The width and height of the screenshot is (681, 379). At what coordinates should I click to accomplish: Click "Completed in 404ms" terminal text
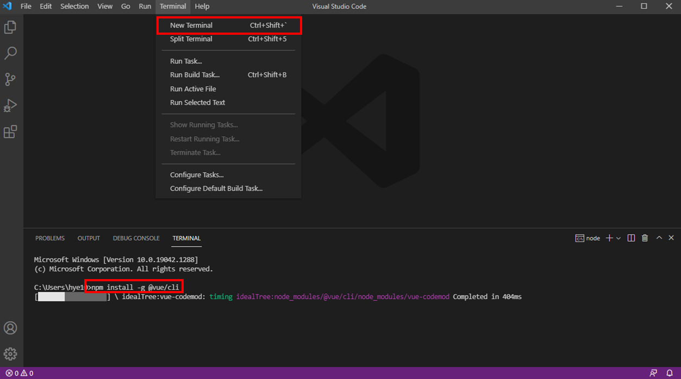point(487,297)
